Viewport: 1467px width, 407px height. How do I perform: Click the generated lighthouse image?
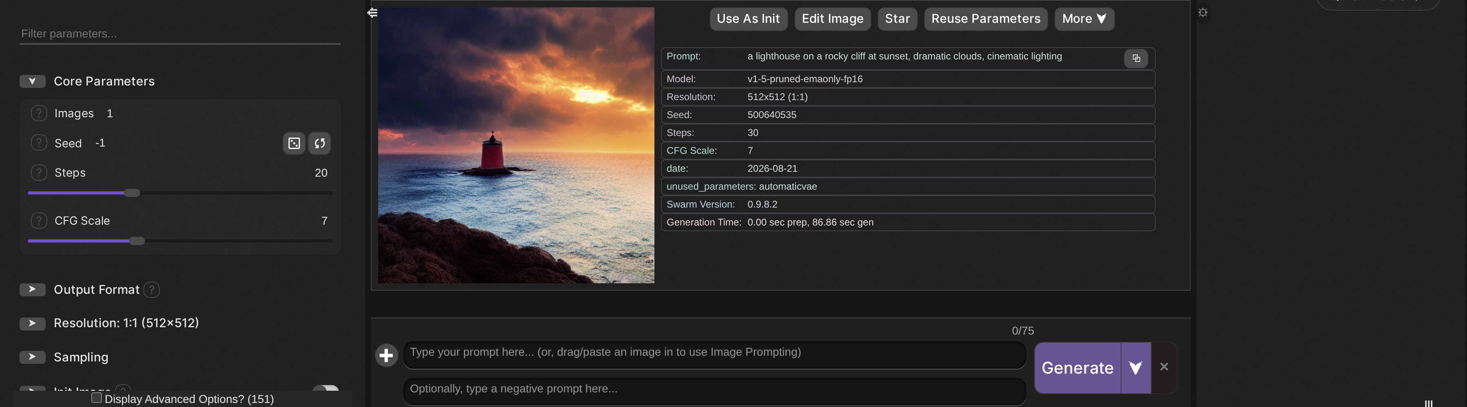[516, 146]
